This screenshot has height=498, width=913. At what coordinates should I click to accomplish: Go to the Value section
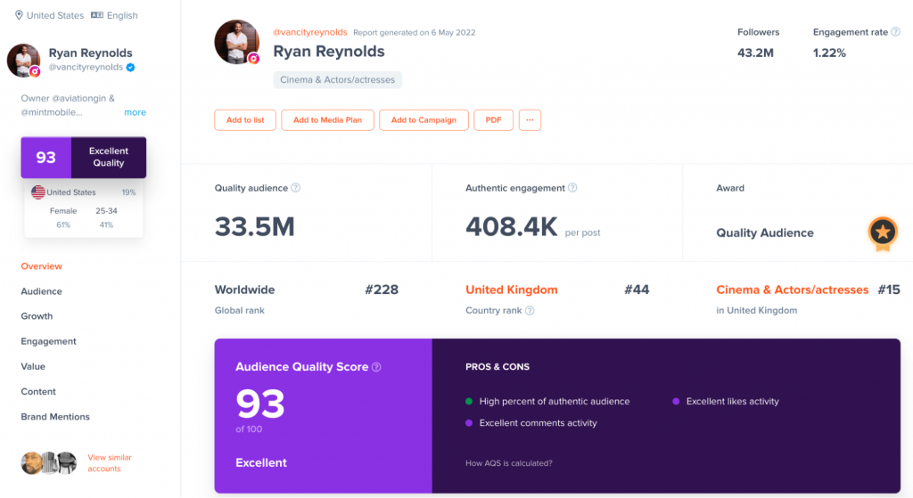(x=33, y=366)
